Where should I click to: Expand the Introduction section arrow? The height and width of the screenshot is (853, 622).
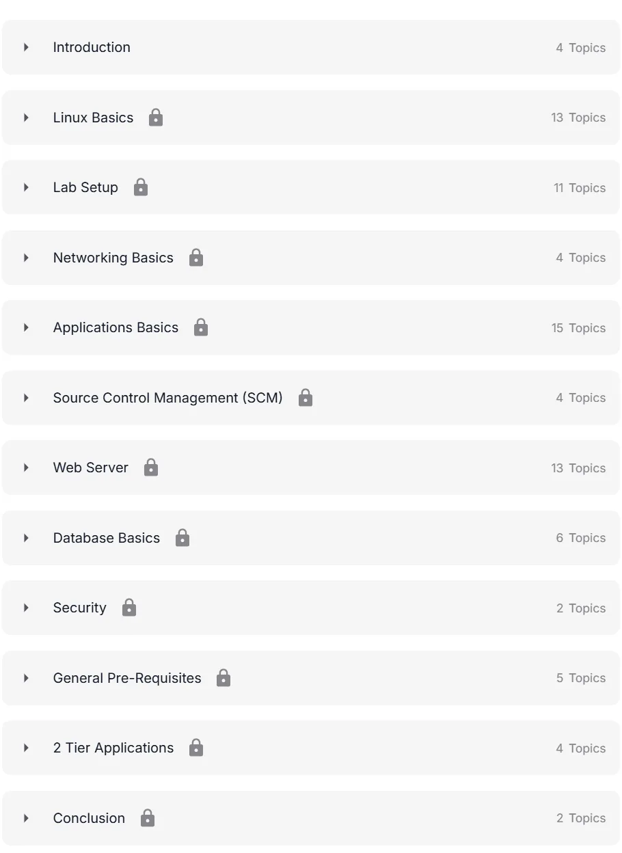[x=26, y=47]
